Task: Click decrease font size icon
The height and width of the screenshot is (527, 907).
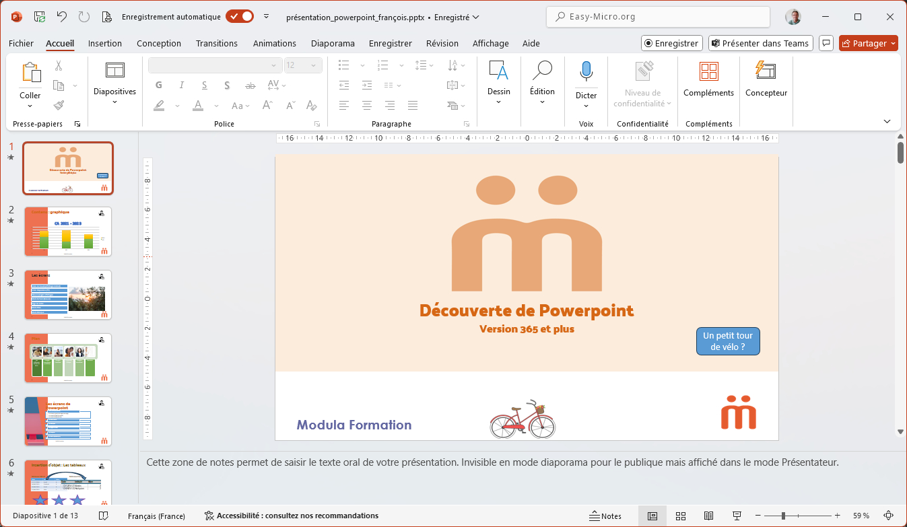Action: click(x=290, y=106)
